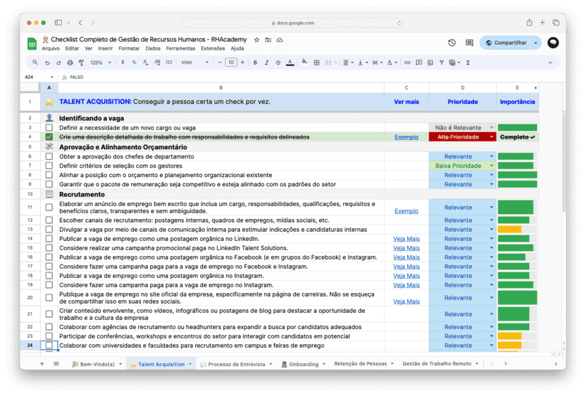Open the Extensões menu
Image resolution: width=586 pixels, height=396 pixels.
pyautogui.click(x=213, y=48)
